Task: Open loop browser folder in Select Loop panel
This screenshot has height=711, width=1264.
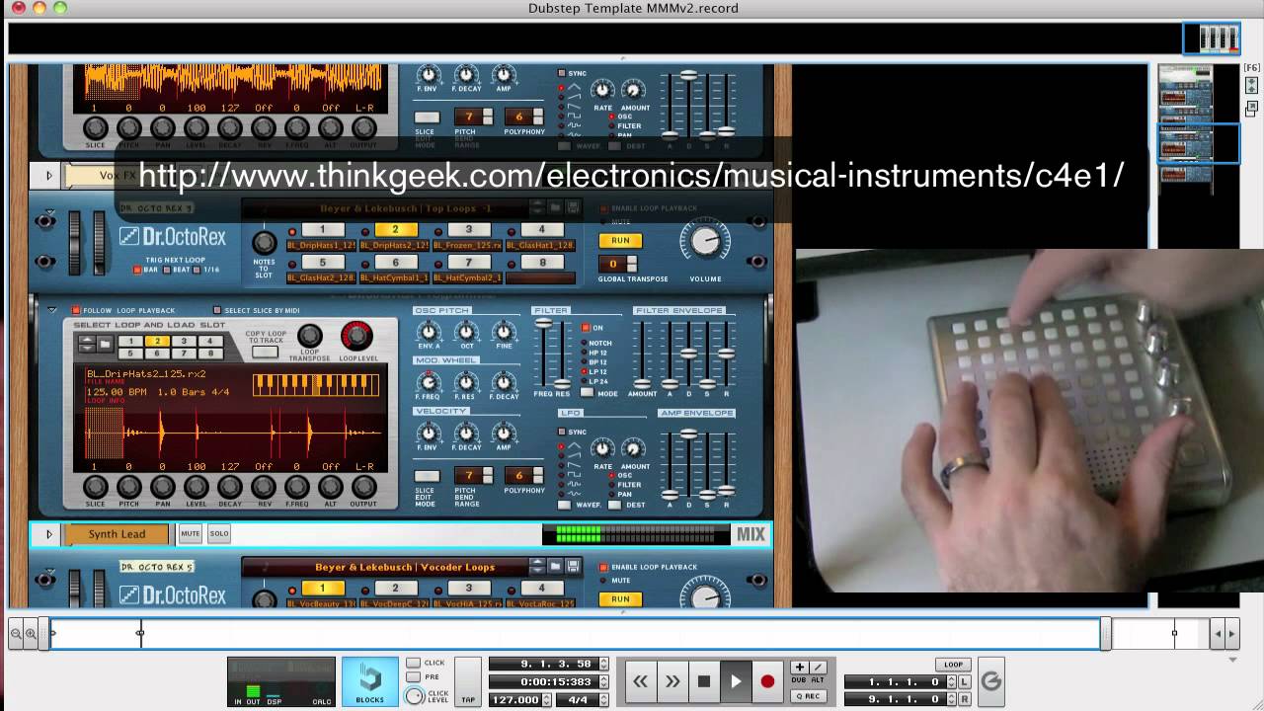Action: [105, 344]
